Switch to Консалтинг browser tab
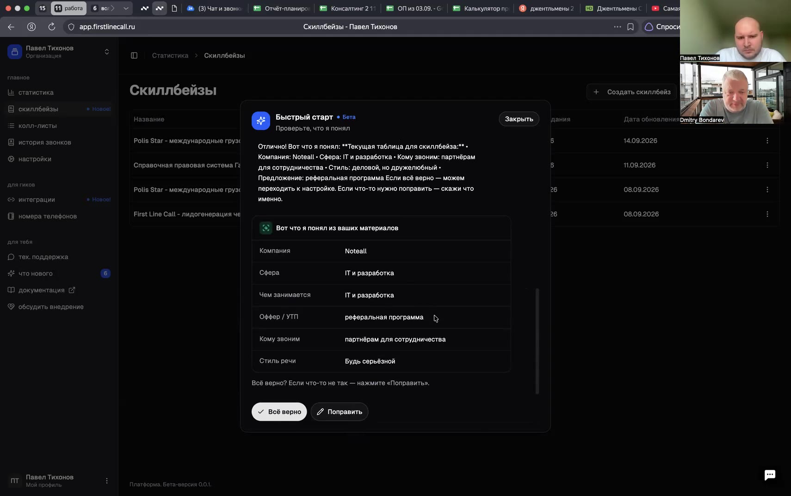The width and height of the screenshot is (791, 496). point(348,8)
